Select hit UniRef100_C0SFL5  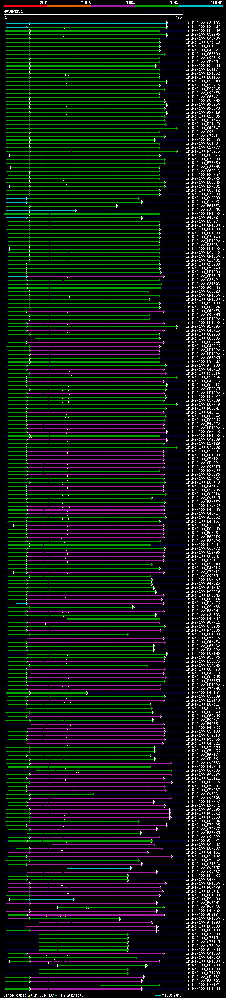(203, 498)
